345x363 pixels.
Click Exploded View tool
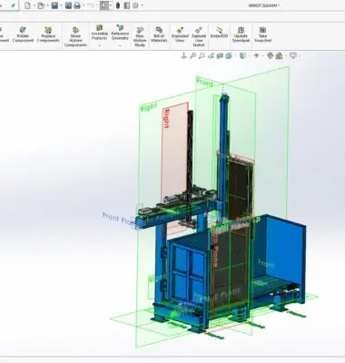pos(180,34)
